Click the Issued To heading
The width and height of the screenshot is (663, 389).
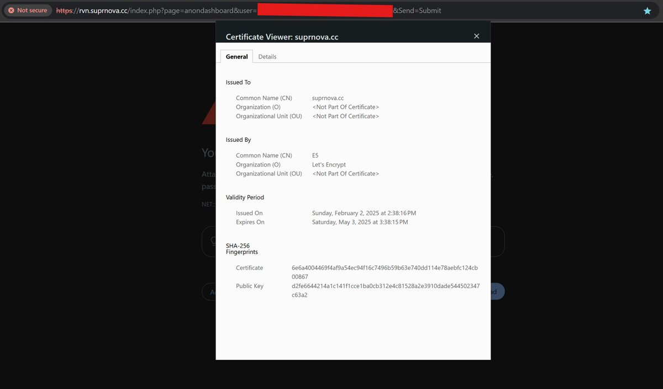pyautogui.click(x=238, y=82)
